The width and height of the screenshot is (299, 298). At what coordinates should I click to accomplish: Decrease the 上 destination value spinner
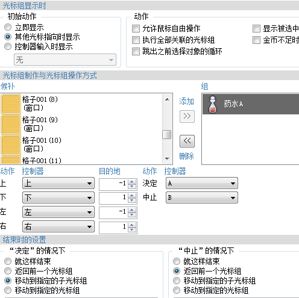132,187
